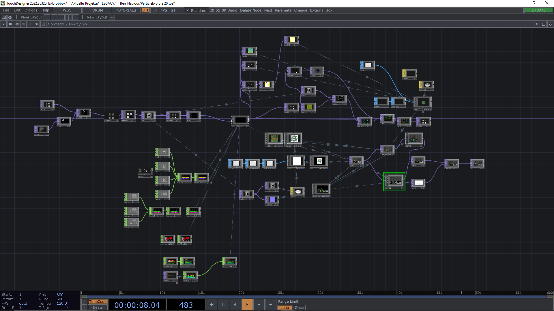The image size is (554, 311).
Task: Click the plus icon next to New Layout
Action: coord(112,17)
